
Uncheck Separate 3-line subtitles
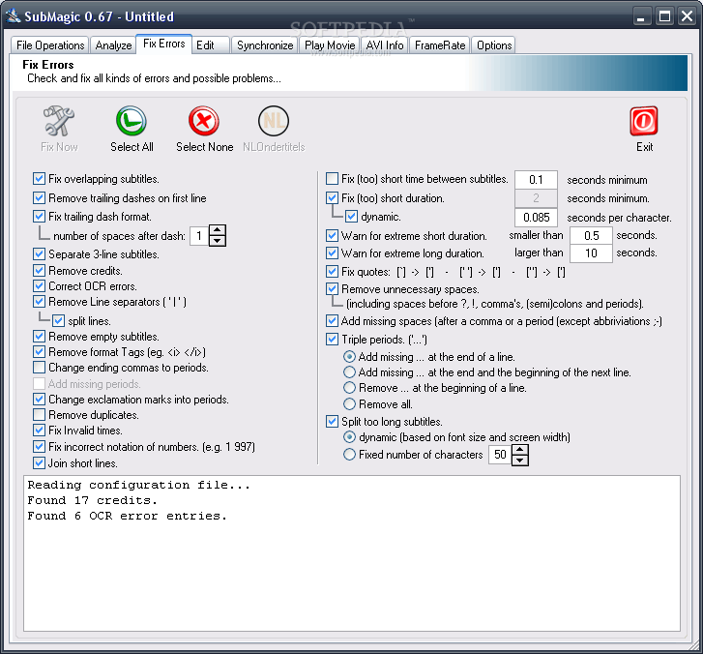pos(39,253)
